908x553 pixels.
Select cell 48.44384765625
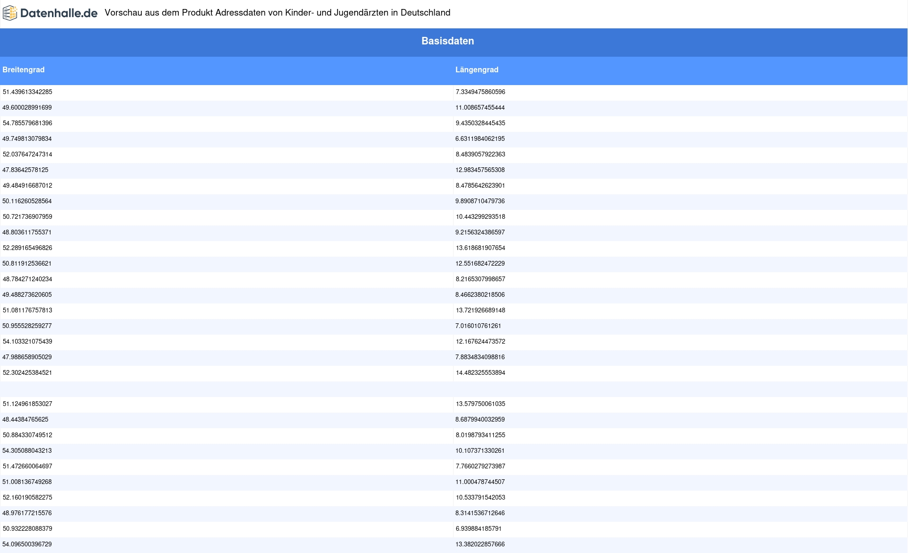coord(26,420)
